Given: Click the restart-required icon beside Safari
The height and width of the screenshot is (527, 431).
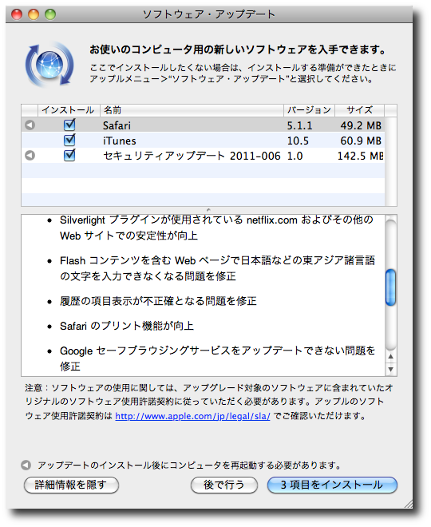Looking at the screenshot, I should 30,125.
